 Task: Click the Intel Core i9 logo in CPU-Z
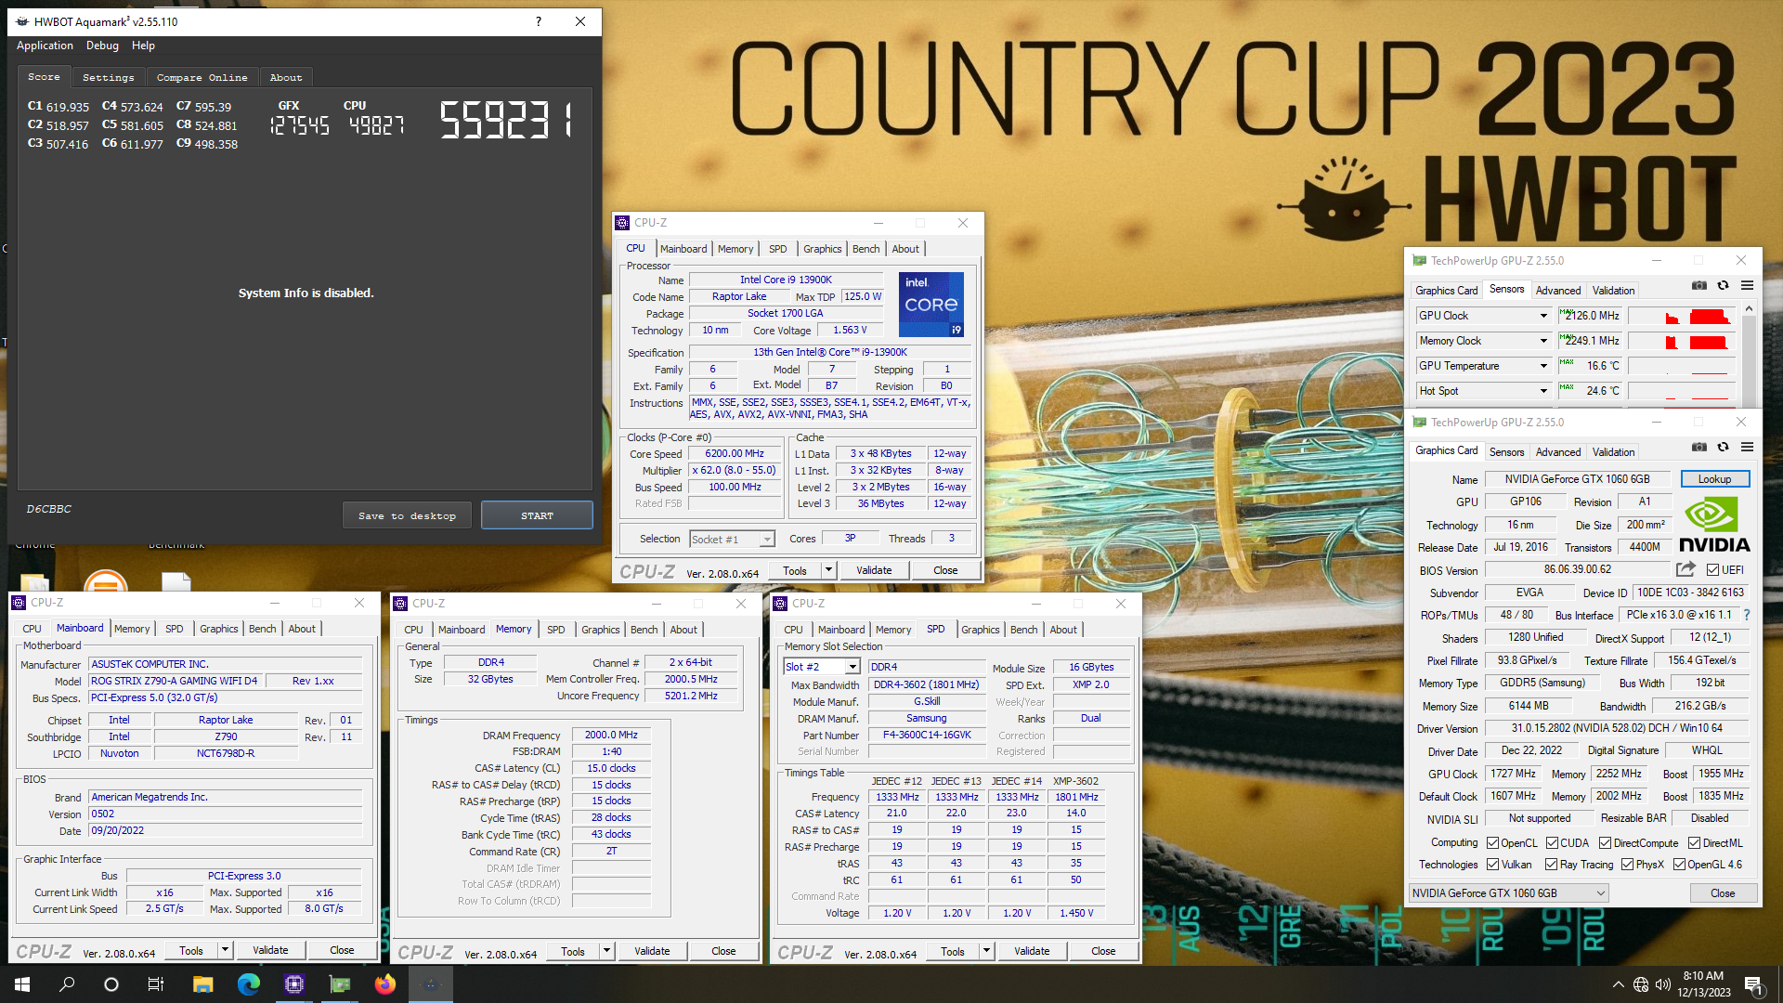pos(931,305)
